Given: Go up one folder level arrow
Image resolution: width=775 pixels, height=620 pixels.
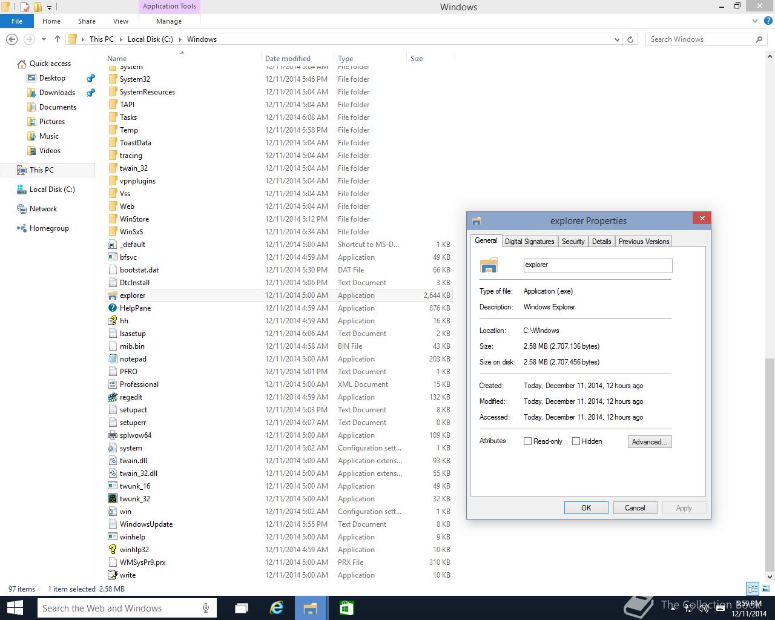Looking at the screenshot, I should coord(58,39).
